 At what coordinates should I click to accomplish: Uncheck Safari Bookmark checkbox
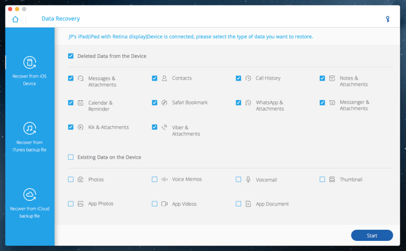pos(155,103)
